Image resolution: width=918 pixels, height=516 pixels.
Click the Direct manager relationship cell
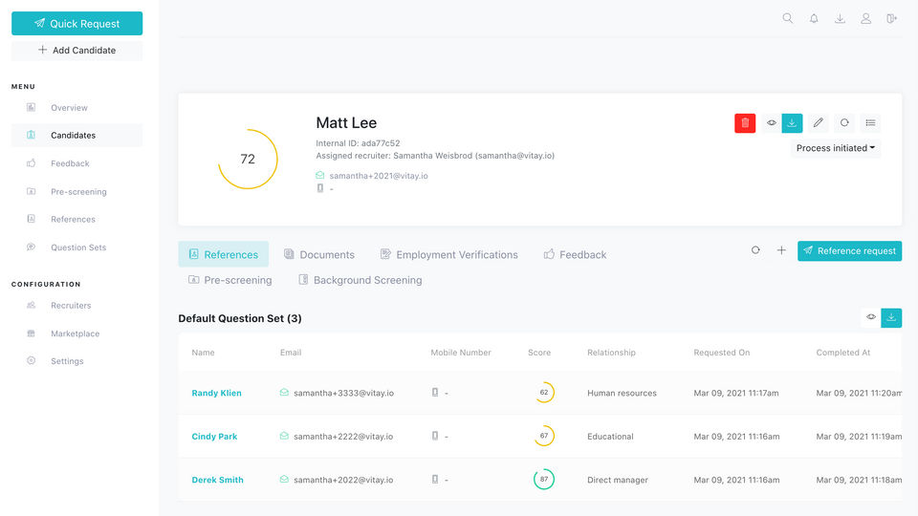point(618,480)
